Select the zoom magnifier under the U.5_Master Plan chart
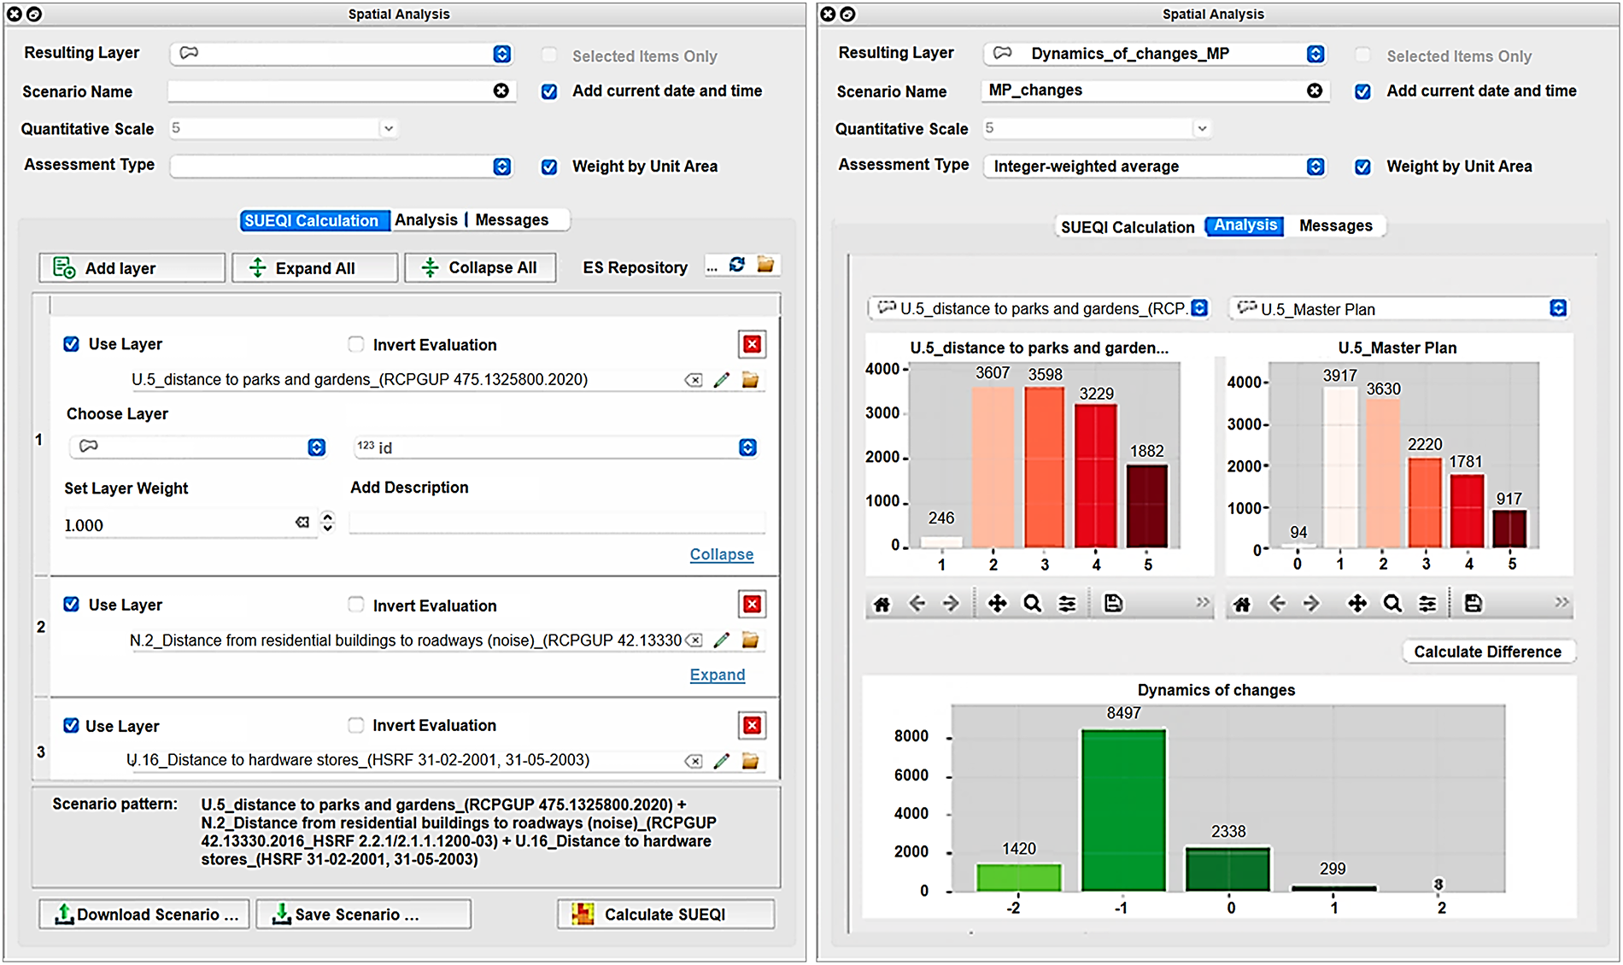This screenshot has height=965, width=1623. (1392, 605)
